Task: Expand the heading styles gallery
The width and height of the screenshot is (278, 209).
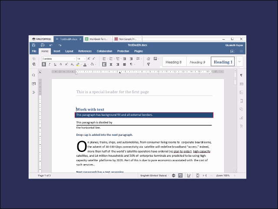Action: [239, 62]
